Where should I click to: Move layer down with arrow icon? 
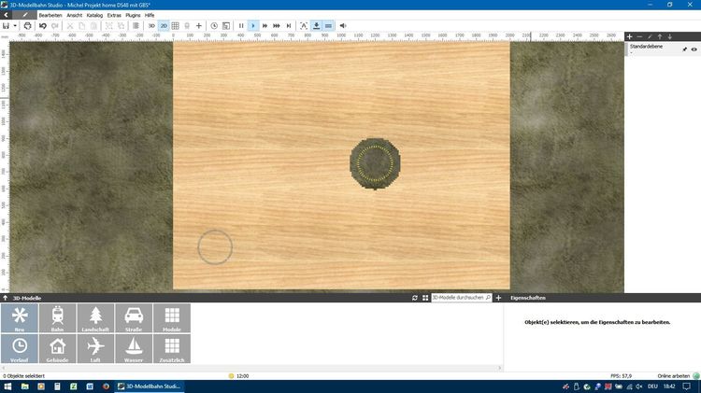670,36
